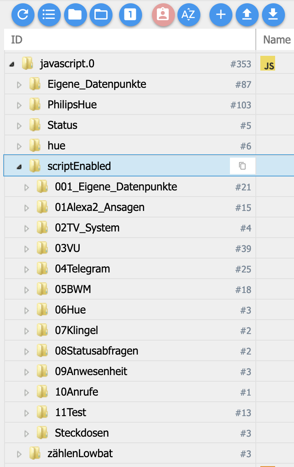This screenshot has width=294, height=467.
Task: Click the refresh objects tree button
Action: tap(23, 15)
